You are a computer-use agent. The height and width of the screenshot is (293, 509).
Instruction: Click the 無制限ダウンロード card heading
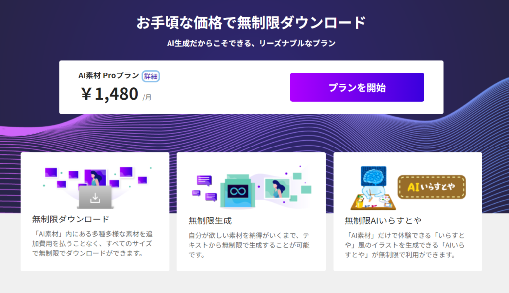click(71, 220)
